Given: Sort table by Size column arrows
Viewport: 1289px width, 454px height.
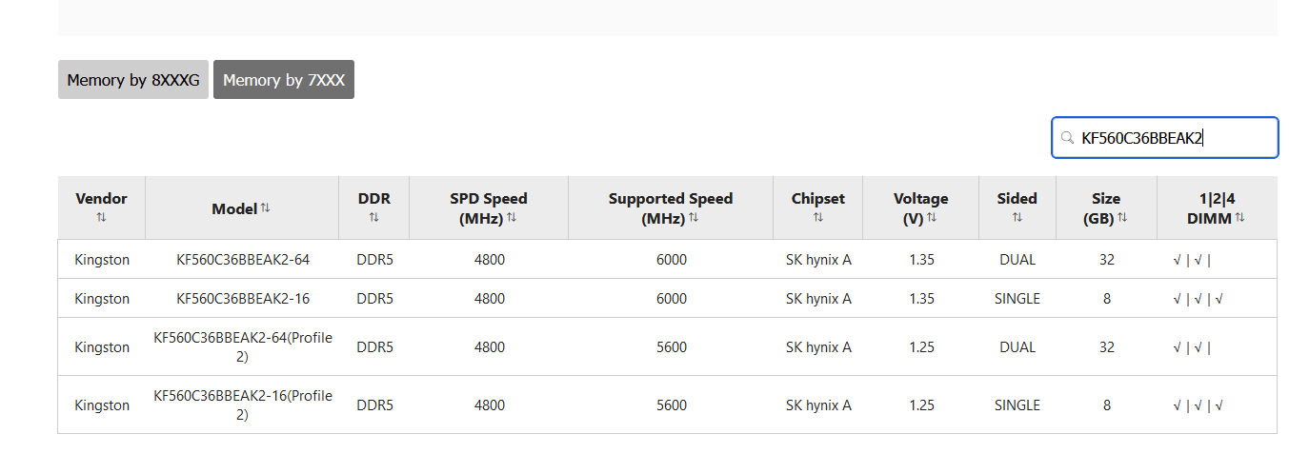Looking at the screenshot, I should point(1122,218).
